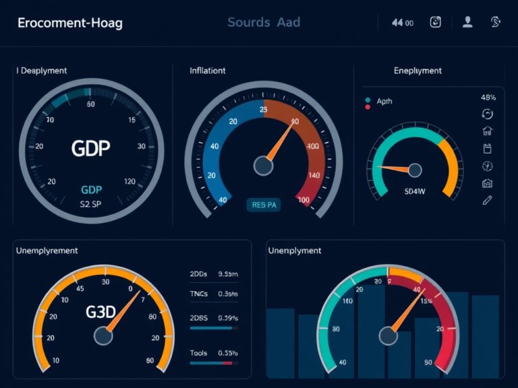Click the 44 00 indicator in header
This screenshot has width=518, height=388.
tap(403, 23)
